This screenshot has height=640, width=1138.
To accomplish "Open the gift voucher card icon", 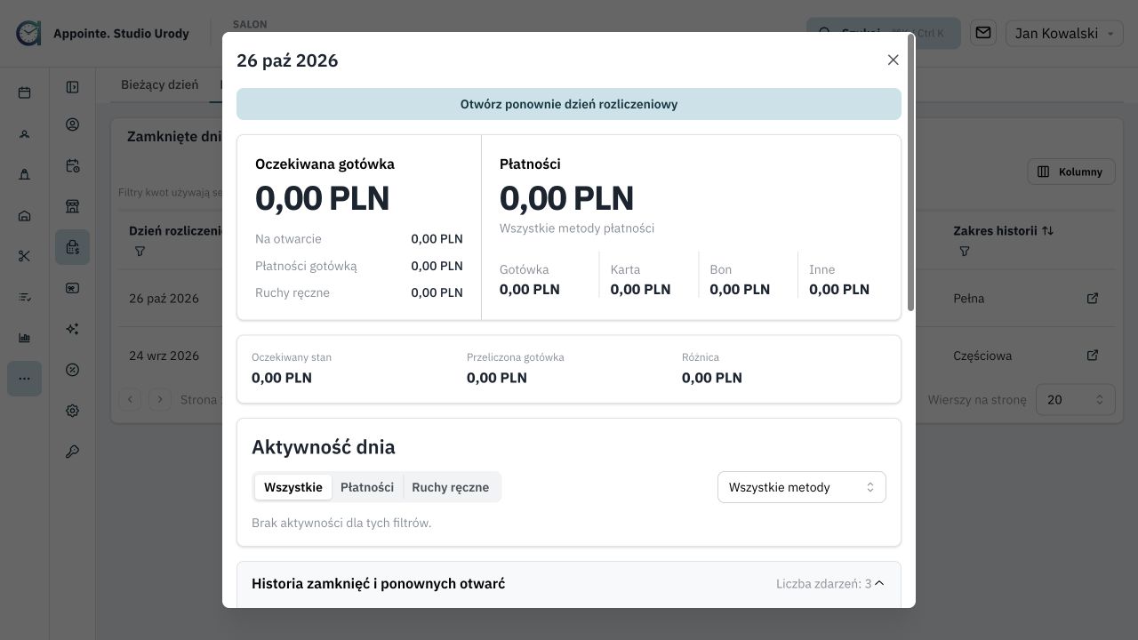I will pos(73,288).
